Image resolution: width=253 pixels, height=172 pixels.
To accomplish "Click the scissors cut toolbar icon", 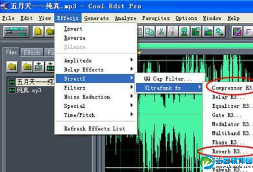I will pyautogui.click(x=161, y=31).
